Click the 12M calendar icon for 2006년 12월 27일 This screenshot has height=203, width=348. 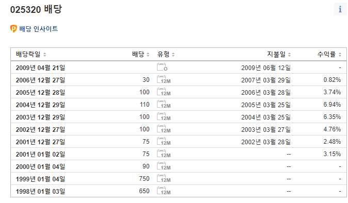(164, 79)
